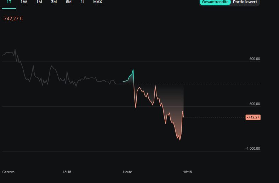
Task: Click the -742,27 € return value heading
Action: (x=12, y=18)
